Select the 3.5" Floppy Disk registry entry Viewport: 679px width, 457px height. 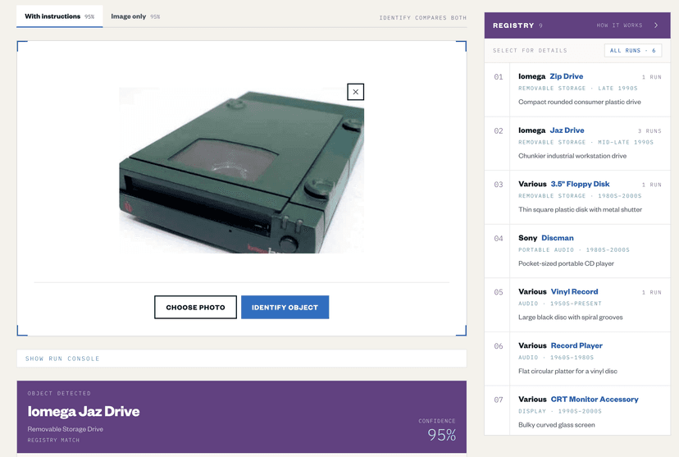[x=577, y=197]
